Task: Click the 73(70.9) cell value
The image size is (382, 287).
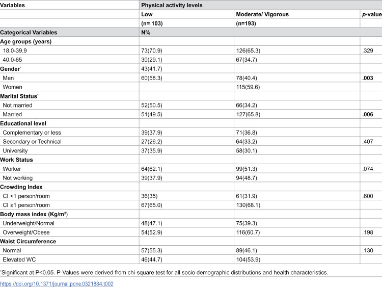Action: point(152,50)
